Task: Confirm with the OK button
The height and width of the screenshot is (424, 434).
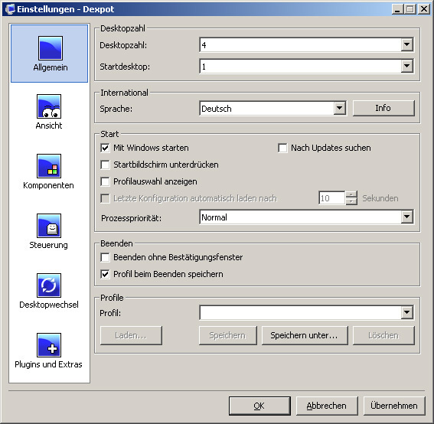Action: (x=259, y=406)
